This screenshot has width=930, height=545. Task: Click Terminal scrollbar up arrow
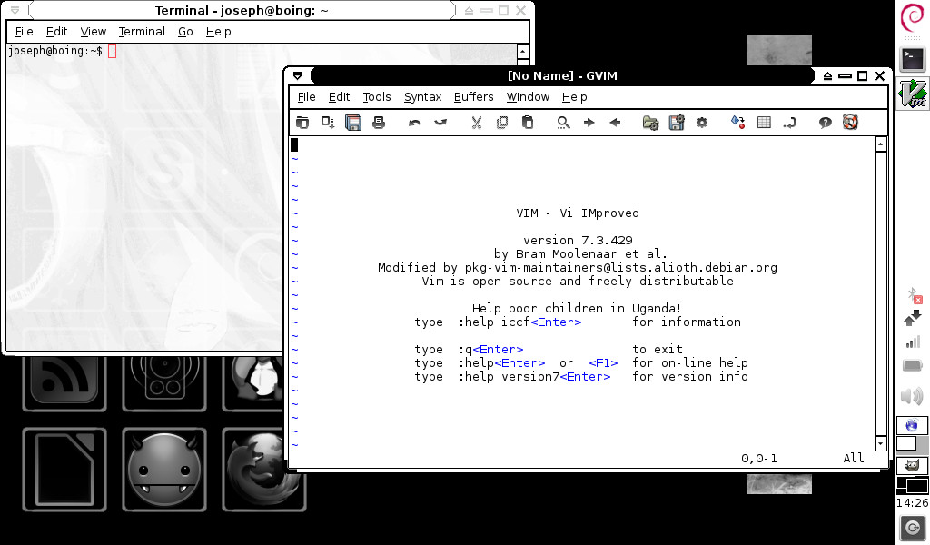click(522, 52)
